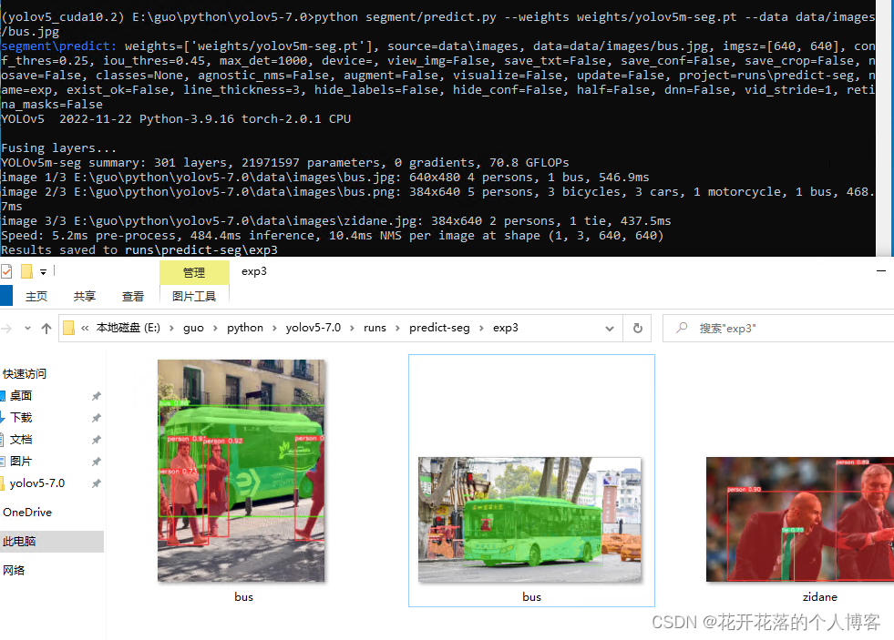Viewport: 894px width, 640px height.
Task: Click the Properties checkmark icon in quick access toolbar
Action: tap(6, 271)
